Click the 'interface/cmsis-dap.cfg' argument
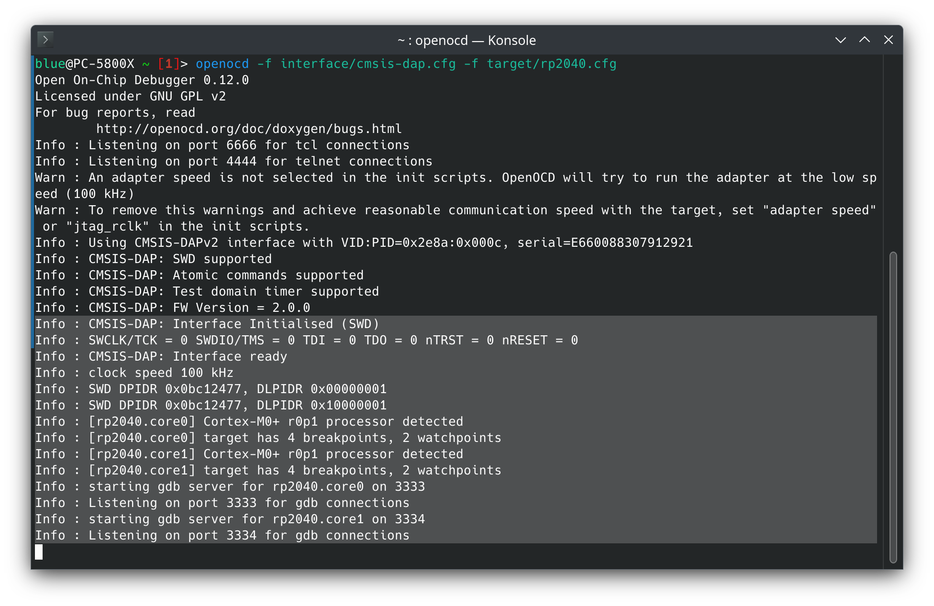934x606 pixels. [x=368, y=64]
